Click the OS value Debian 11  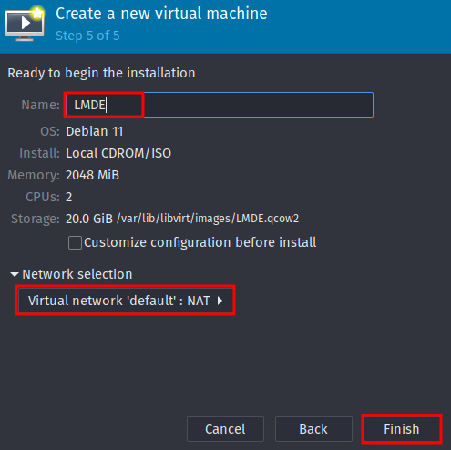tap(95, 131)
